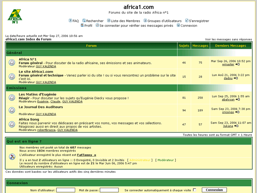The image size is (257, 193).
Task: Click the folder icon for Africa N°1 forum
Action: pos(12,62)
